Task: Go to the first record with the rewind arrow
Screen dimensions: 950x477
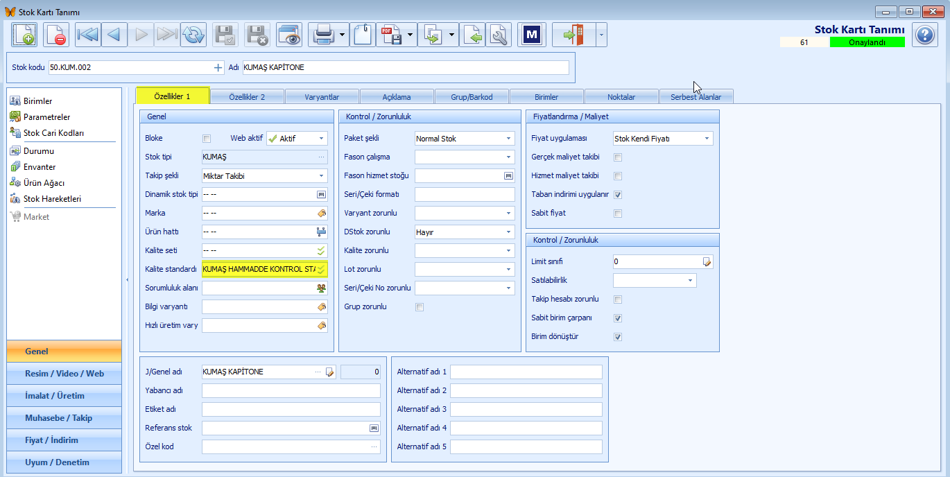Action: pos(88,34)
